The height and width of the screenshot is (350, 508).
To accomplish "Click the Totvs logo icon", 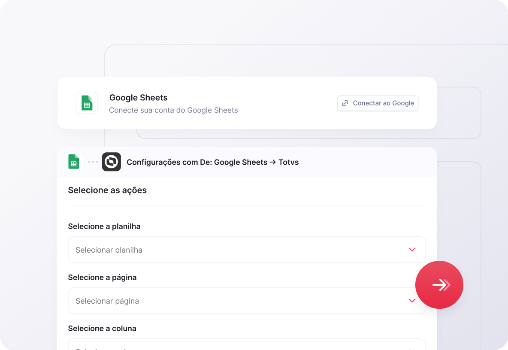I will coord(112,162).
